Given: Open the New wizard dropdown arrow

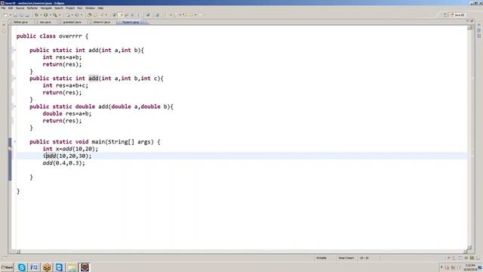Looking at the screenshot, I should click(x=10, y=15).
